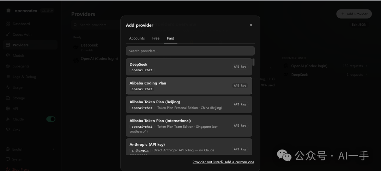Screen dimensions: 381x171
Task: Select the Paid tab
Action: click(x=170, y=38)
